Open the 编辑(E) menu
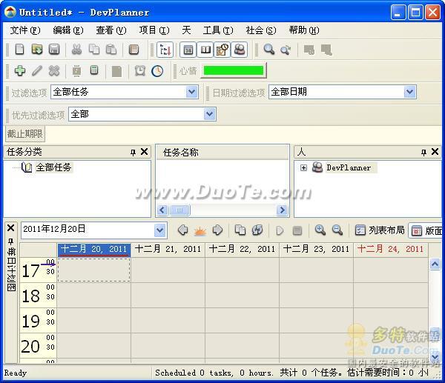 (68, 30)
